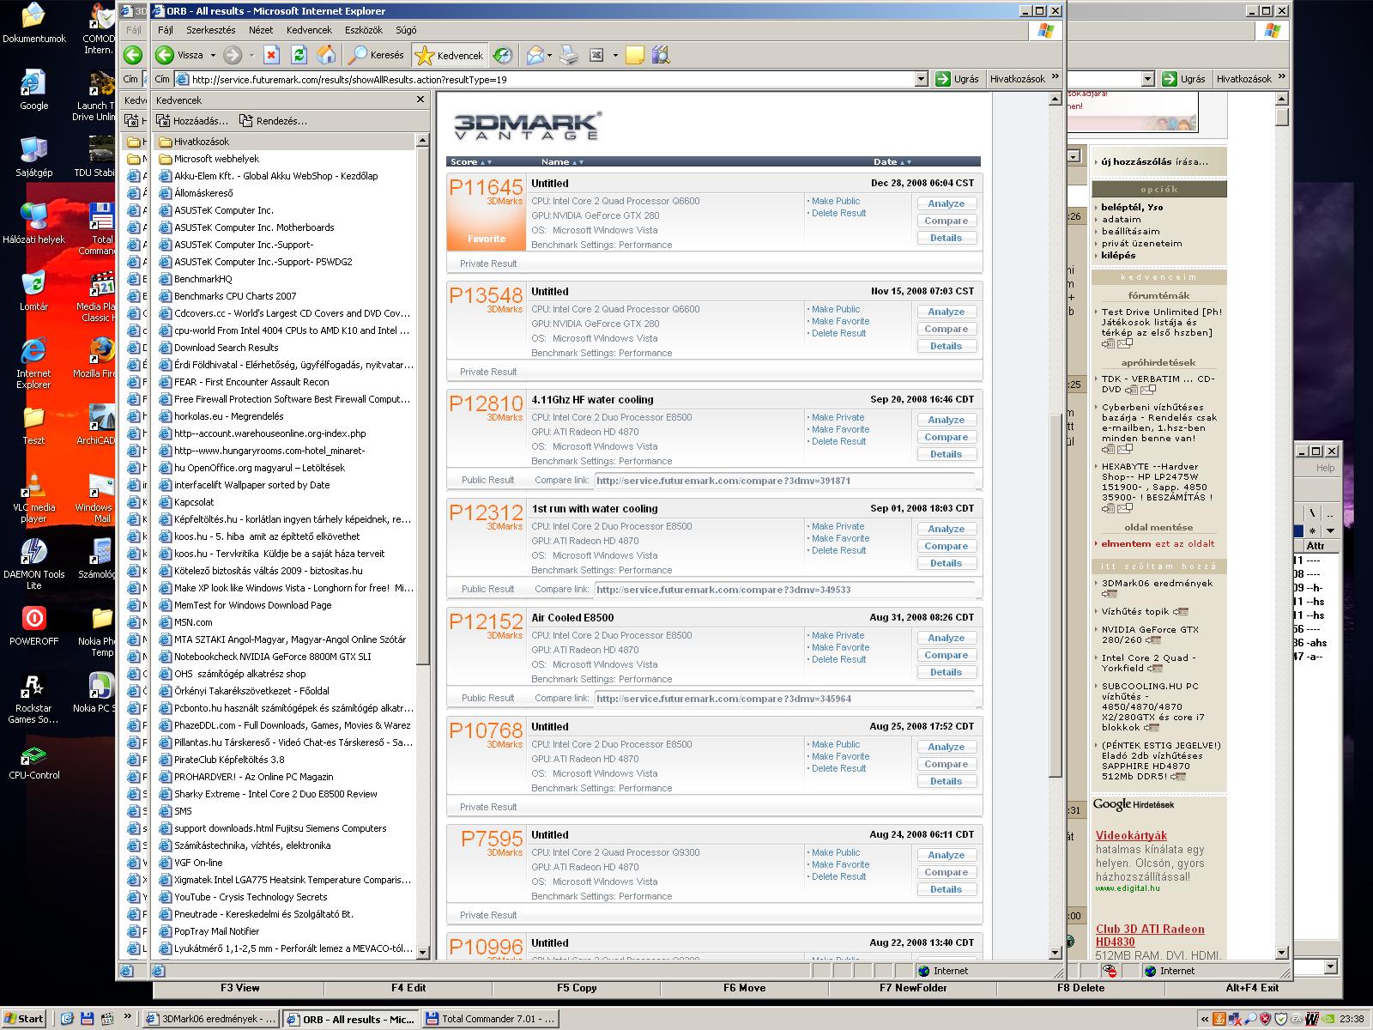Open the Kedvencek menu in menu bar
Viewport: 1373px width, 1030px height.
(x=309, y=30)
